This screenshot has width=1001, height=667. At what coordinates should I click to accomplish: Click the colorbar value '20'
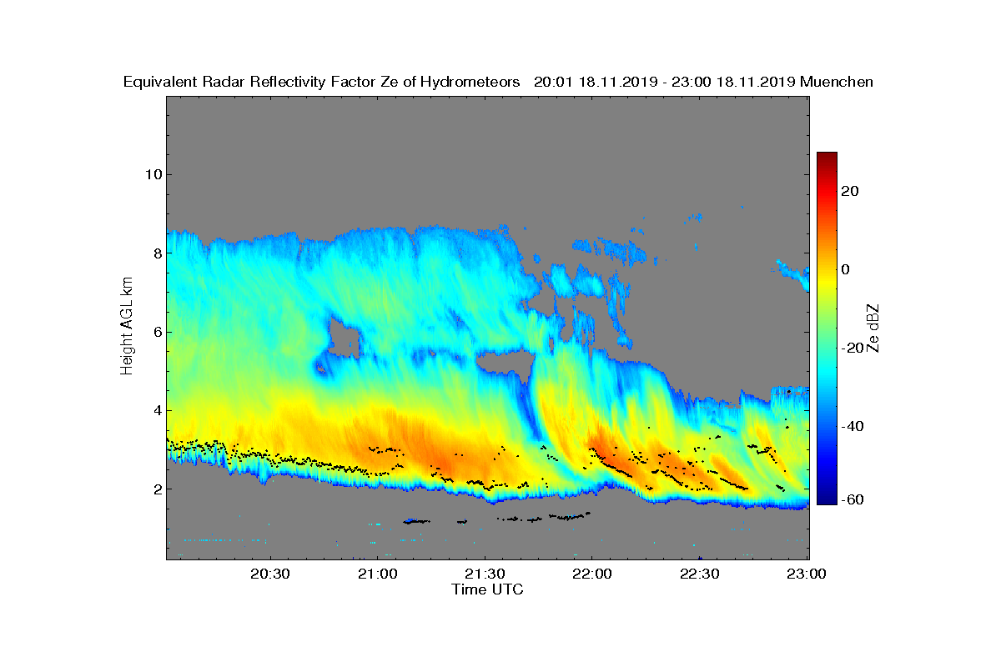pos(851,191)
